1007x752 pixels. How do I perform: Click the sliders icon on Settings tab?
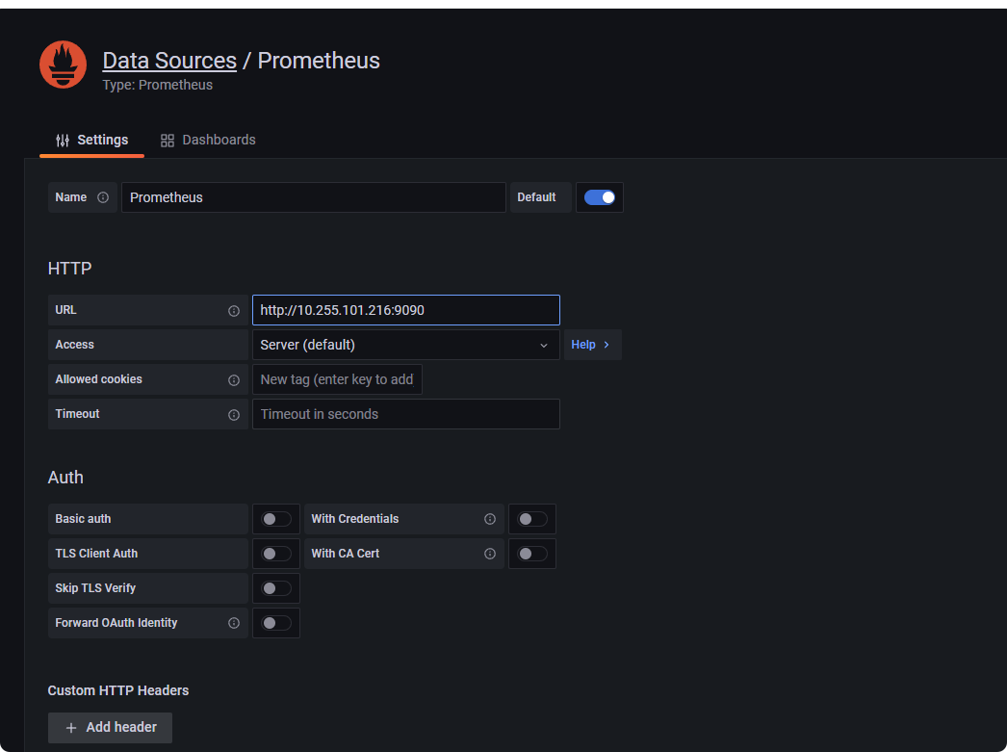coord(63,140)
